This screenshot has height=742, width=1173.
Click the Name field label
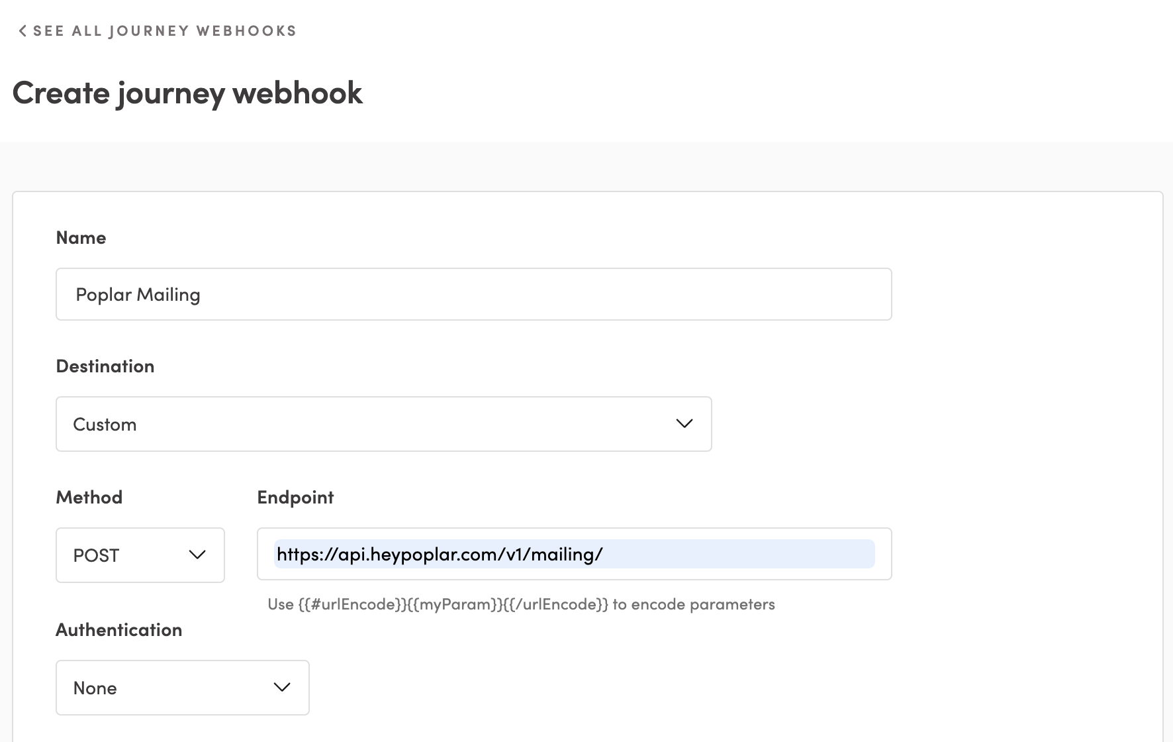[x=81, y=238]
